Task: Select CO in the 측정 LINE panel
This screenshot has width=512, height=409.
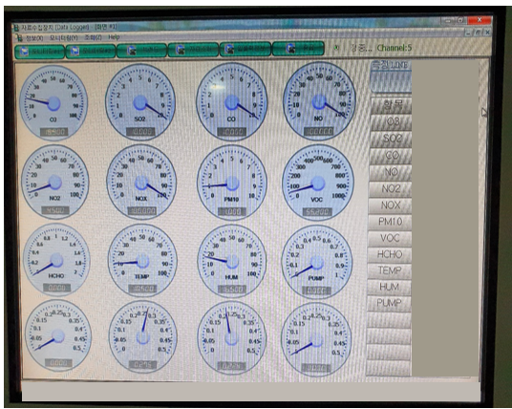Action: [391, 156]
